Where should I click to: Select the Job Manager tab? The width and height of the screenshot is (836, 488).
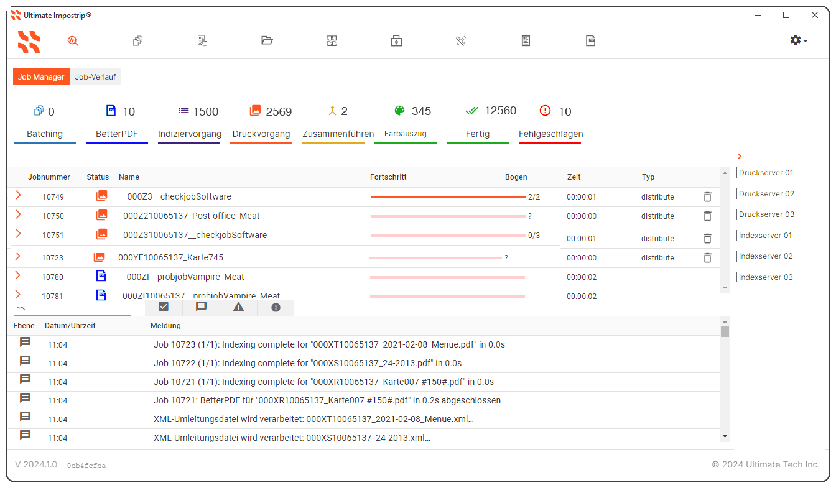[x=41, y=76]
